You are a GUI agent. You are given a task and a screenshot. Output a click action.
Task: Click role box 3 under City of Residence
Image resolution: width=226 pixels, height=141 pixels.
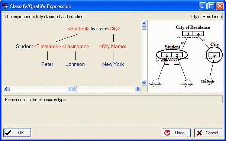[188, 34]
